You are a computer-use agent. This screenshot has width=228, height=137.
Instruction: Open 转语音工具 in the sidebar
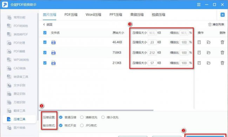[x=18, y=77]
